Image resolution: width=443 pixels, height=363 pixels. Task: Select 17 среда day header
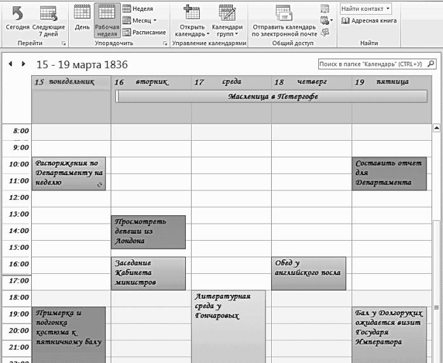pyautogui.click(x=231, y=82)
